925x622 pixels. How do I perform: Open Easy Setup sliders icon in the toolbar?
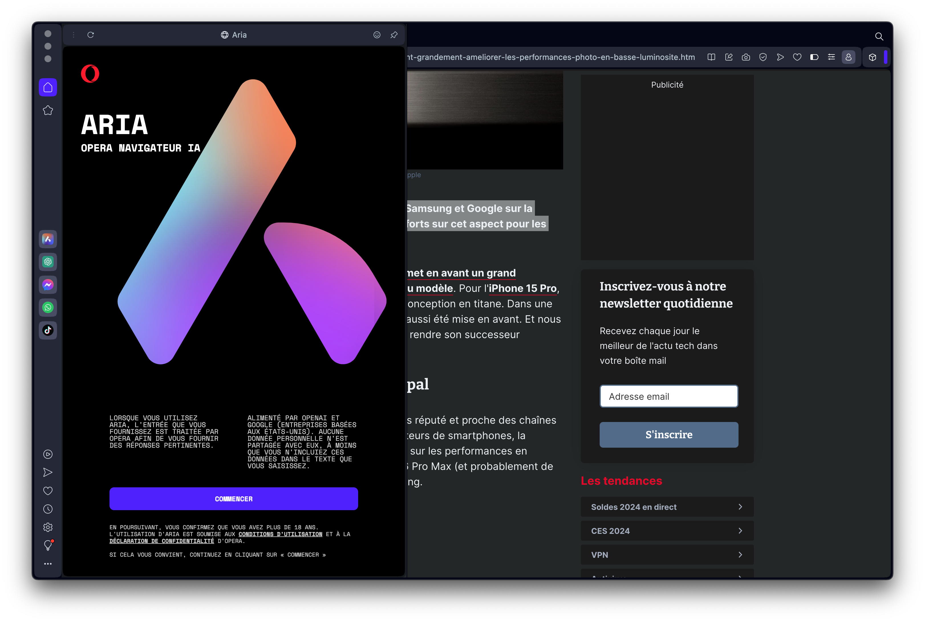click(x=831, y=57)
